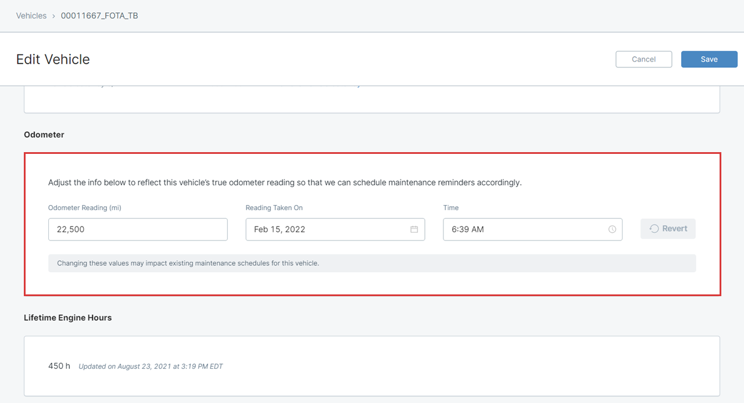Cancel editing the vehicle
Image resolution: width=744 pixels, height=403 pixels.
[644, 59]
